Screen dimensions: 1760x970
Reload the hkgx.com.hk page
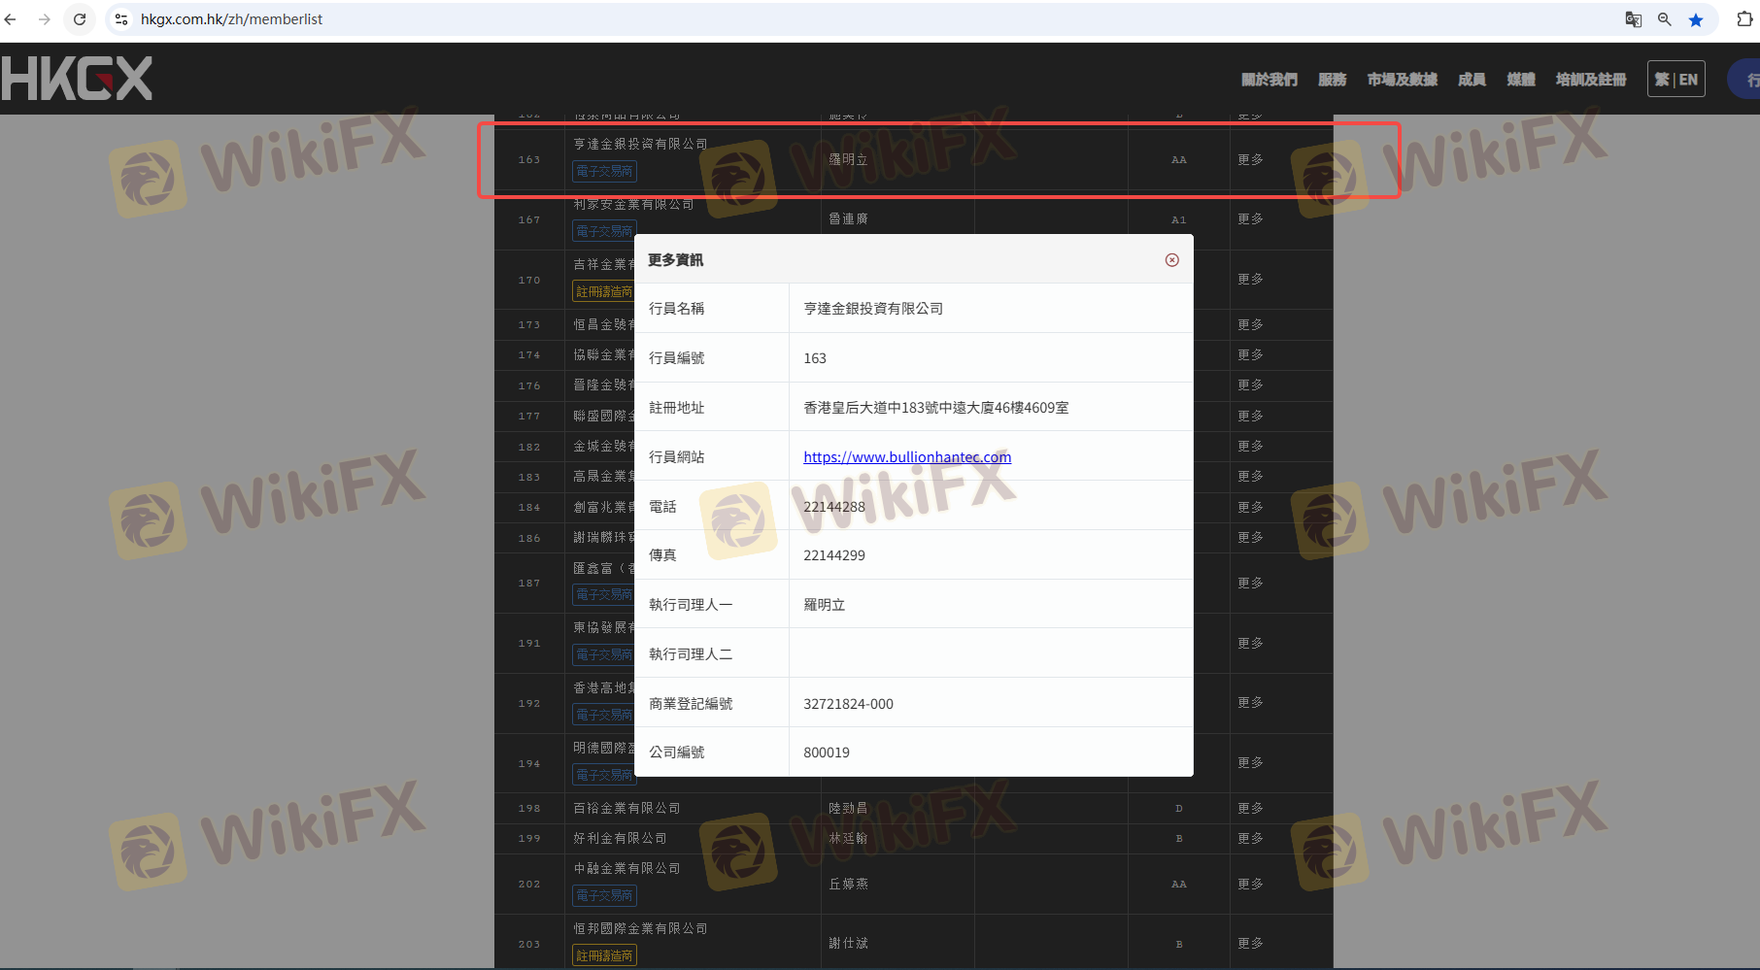(x=80, y=19)
